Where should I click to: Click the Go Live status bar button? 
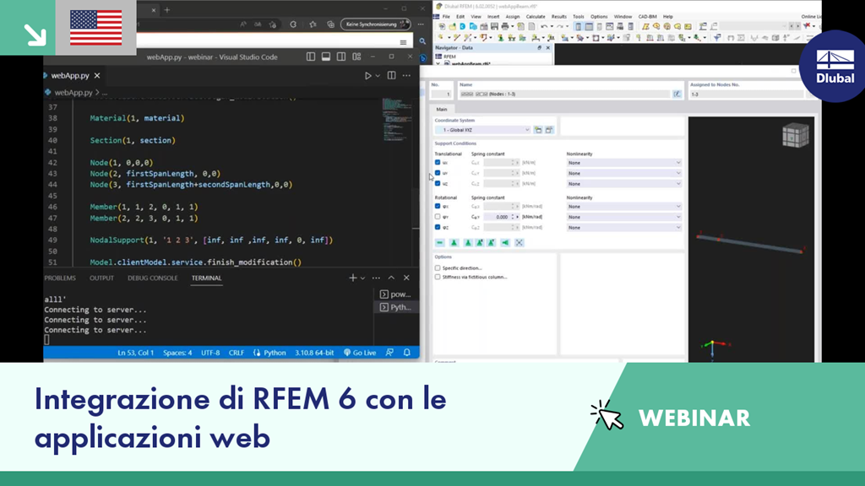coord(360,353)
